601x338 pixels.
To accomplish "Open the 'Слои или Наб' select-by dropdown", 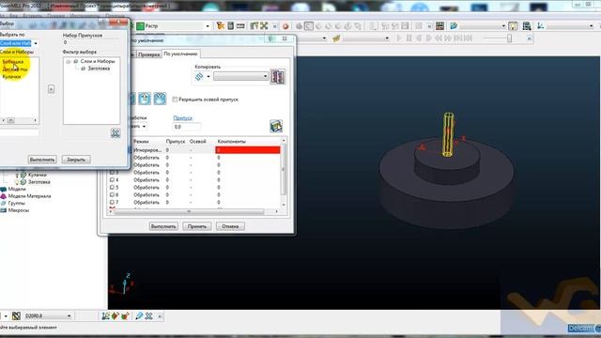I will [36, 43].
